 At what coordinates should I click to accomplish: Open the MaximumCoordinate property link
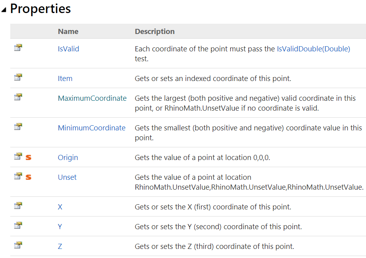(92, 98)
